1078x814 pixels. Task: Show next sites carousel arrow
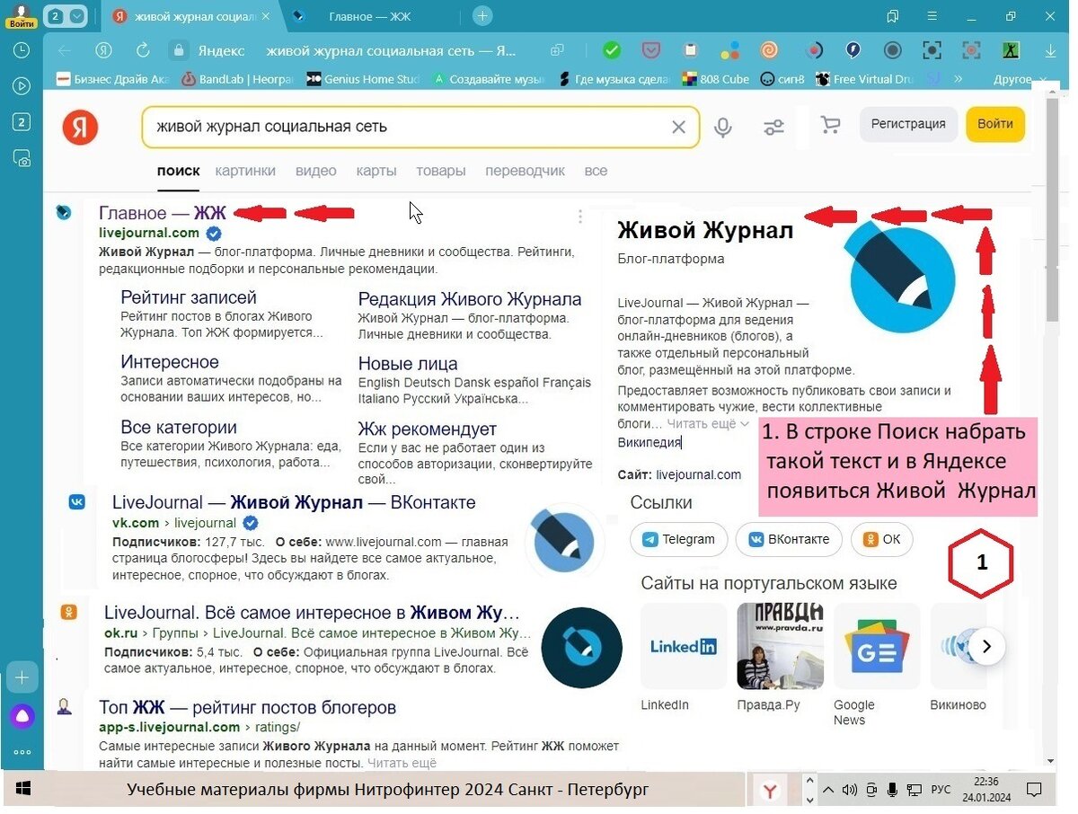(986, 646)
